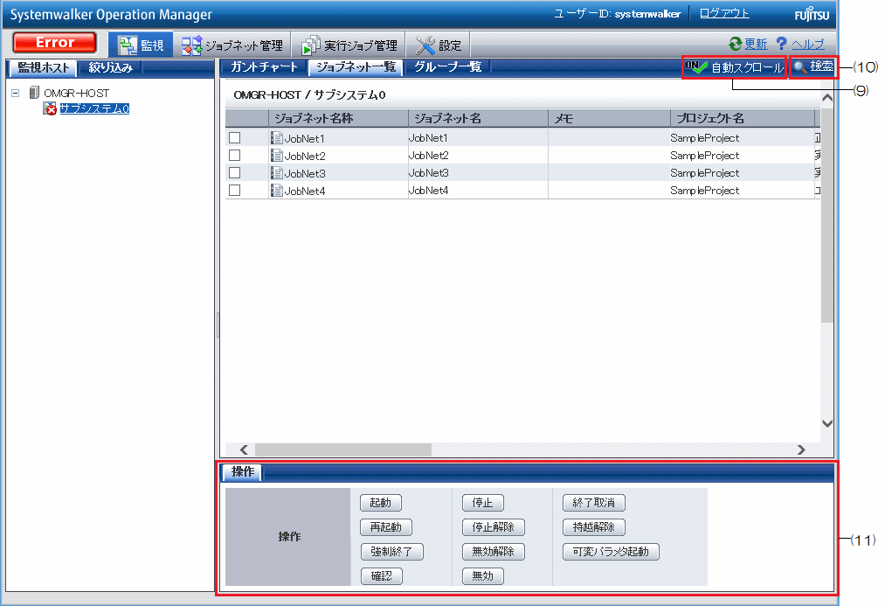Click the vertical scrollbar up arrow
This screenshot has height=606, width=885.
tap(827, 98)
